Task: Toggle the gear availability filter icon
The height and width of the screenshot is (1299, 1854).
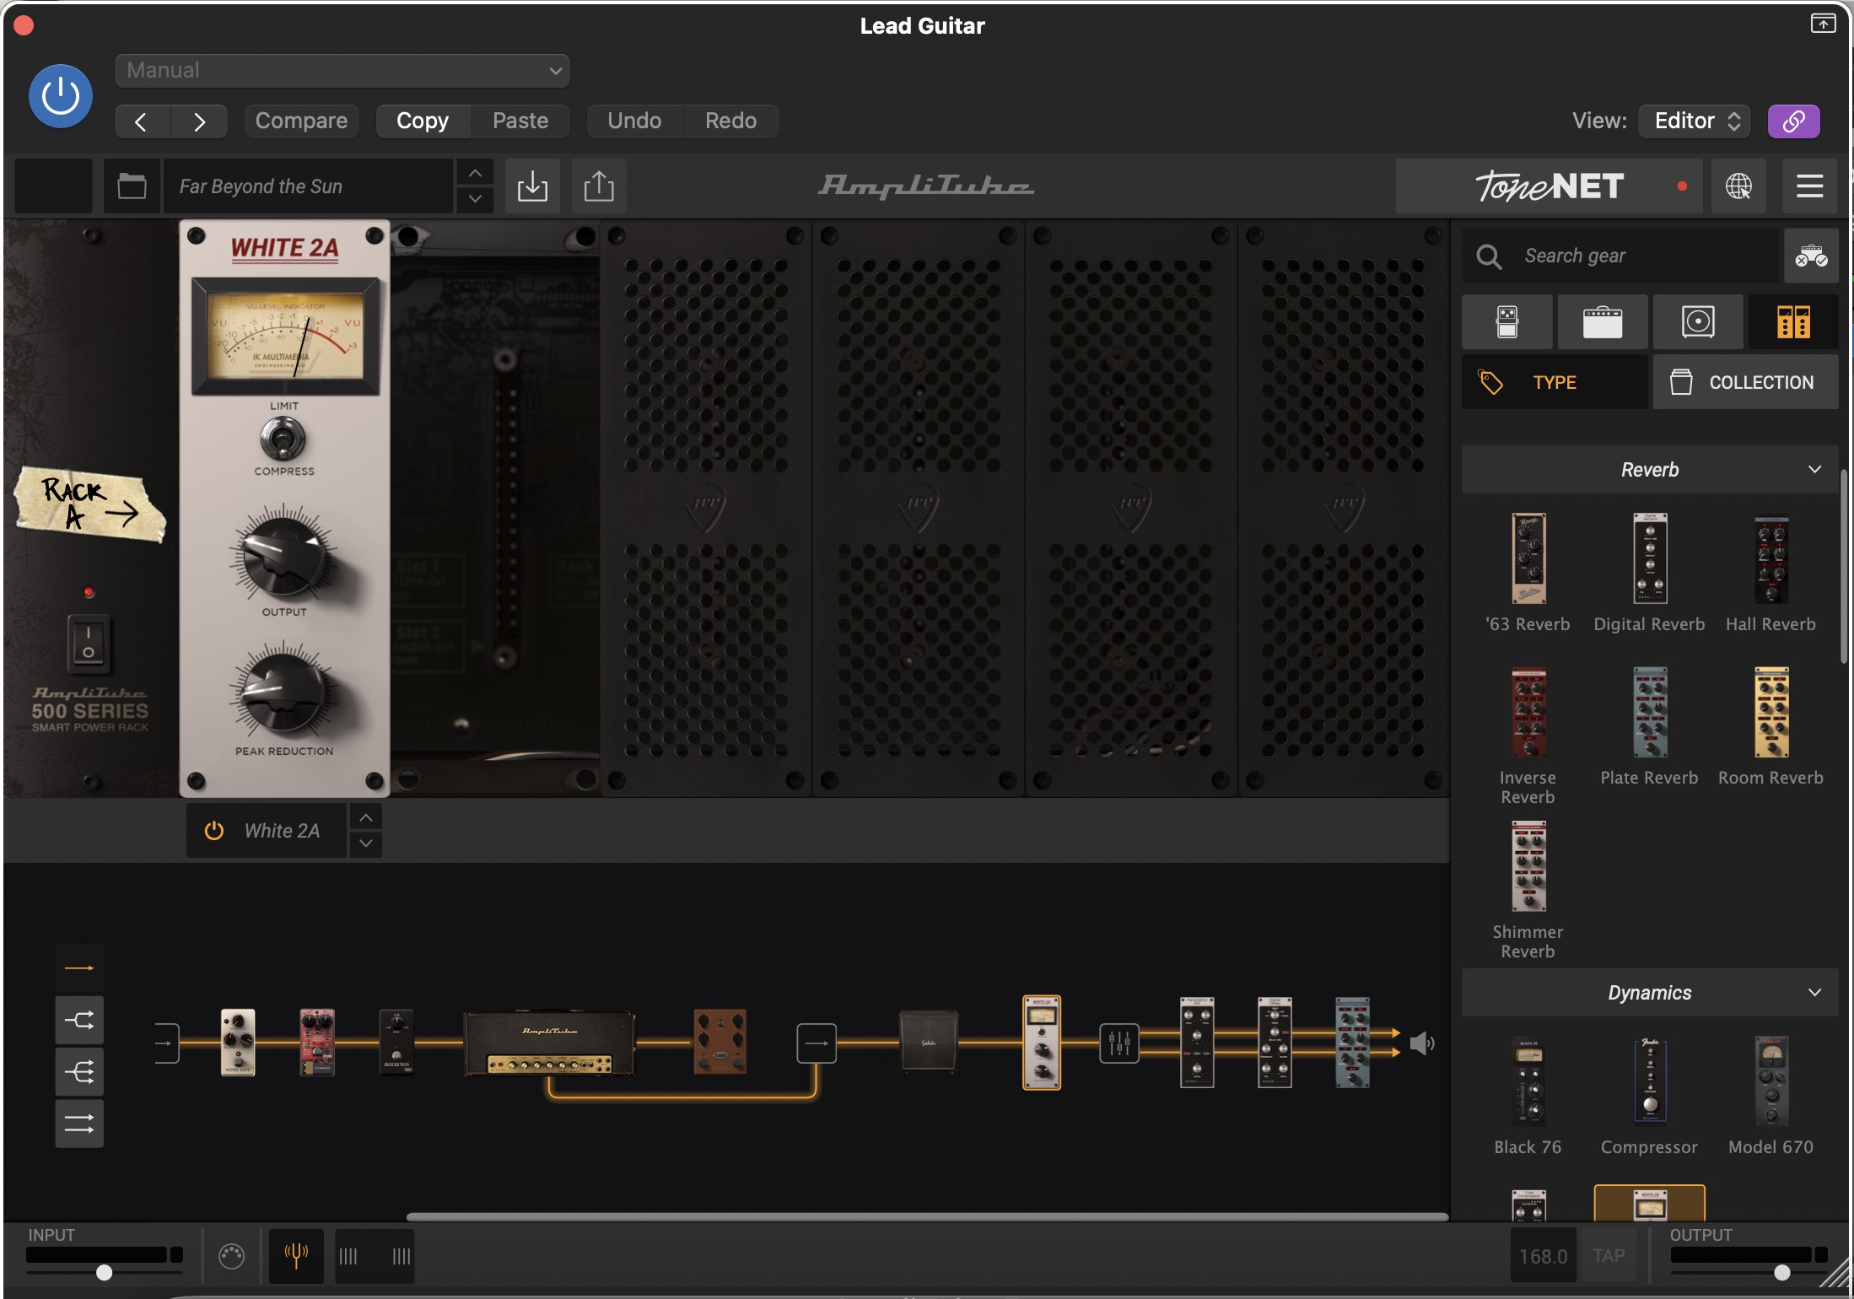Action: point(1811,256)
